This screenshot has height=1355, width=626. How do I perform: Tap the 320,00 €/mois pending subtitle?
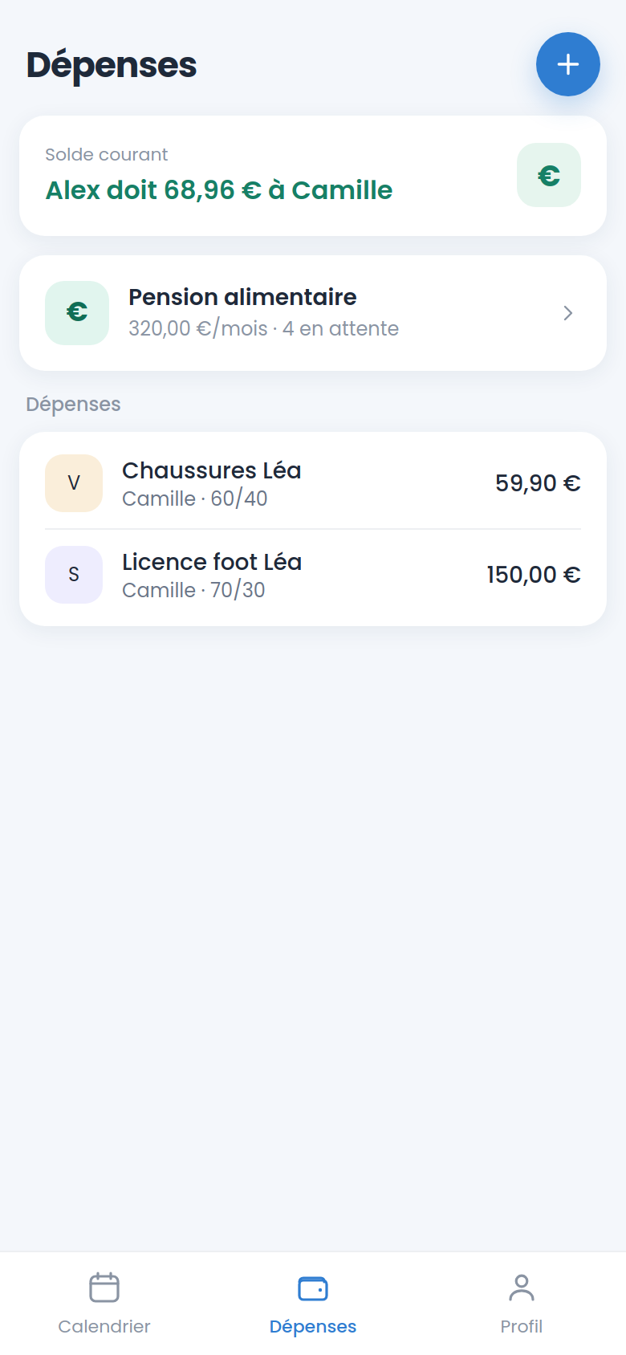tap(263, 328)
